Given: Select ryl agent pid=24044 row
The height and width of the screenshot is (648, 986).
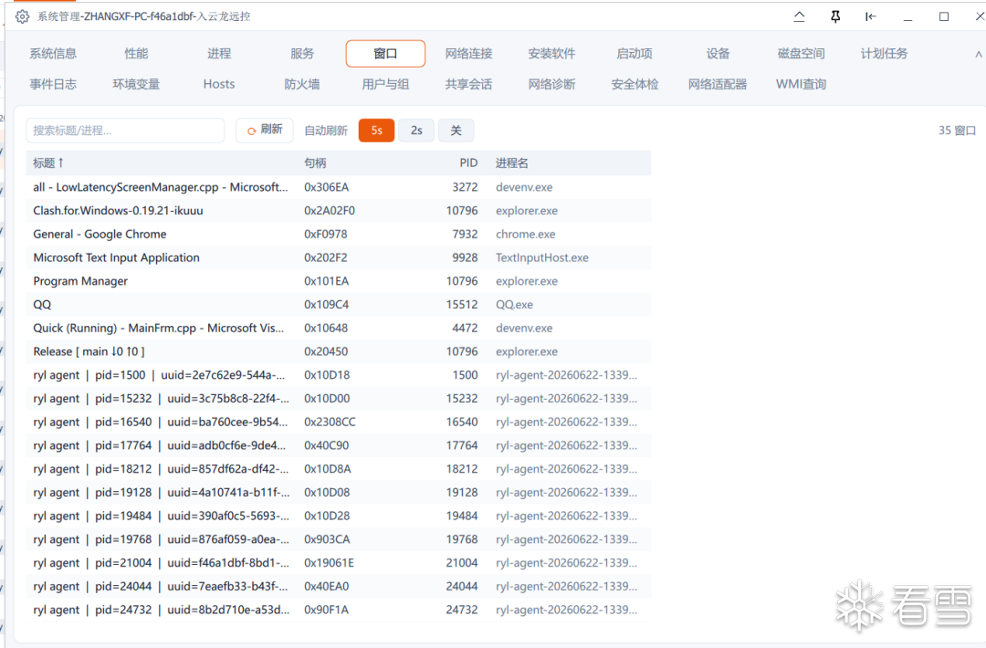Looking at the screenshot, I should point(339,586).
